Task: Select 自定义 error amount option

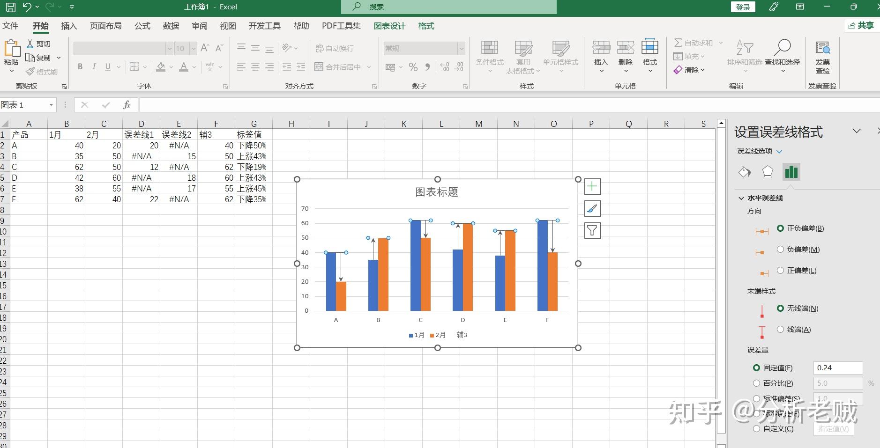Action: 773,429
